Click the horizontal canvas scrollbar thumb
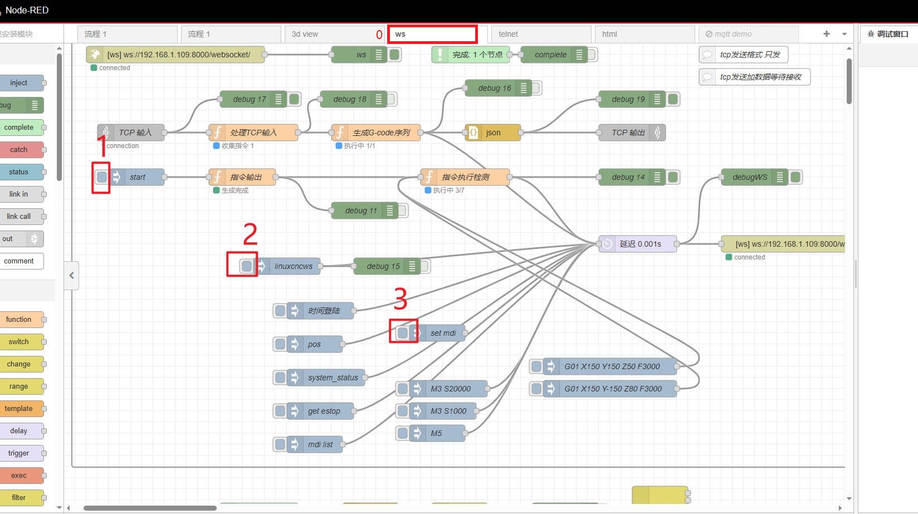 click(150, 508)
